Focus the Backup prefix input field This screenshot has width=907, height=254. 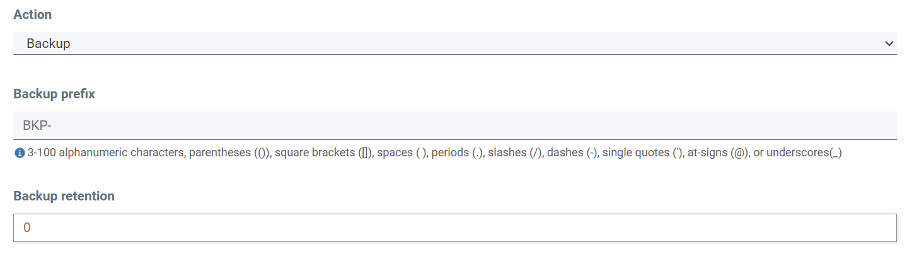[454, 125]
